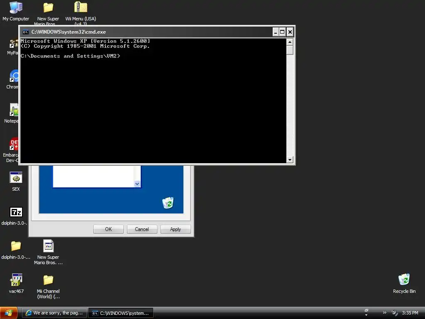The image size is (425, 319).
Task: Click cmd window scrollbar down arrow
Action: click(x=290, y=160)
